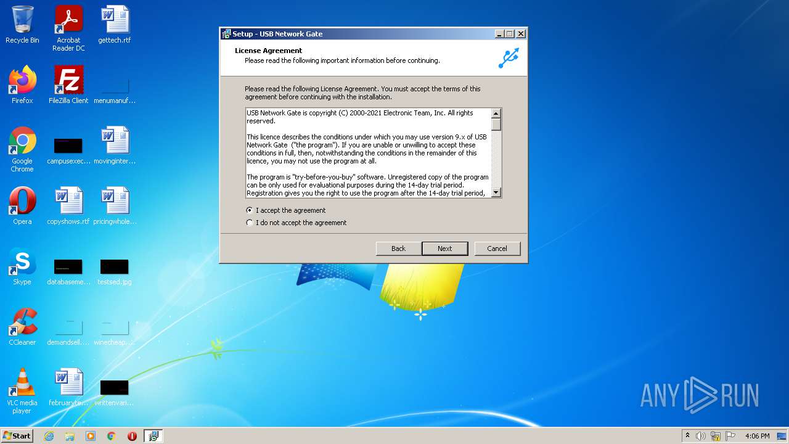Select copyshows.rtf file on desktop

(x=68, y=206)
